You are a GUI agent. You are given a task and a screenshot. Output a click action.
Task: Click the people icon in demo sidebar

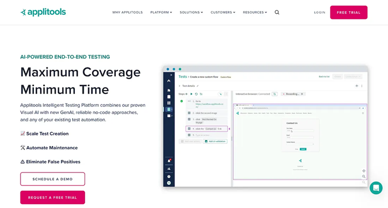169,169
